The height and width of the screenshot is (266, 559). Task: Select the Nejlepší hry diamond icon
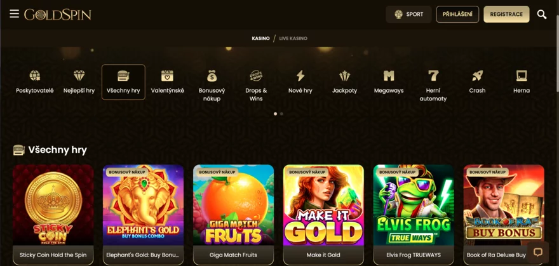point(79,76)
